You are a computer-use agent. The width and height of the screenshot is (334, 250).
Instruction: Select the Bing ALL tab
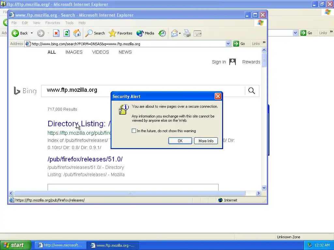click(52, 52)
